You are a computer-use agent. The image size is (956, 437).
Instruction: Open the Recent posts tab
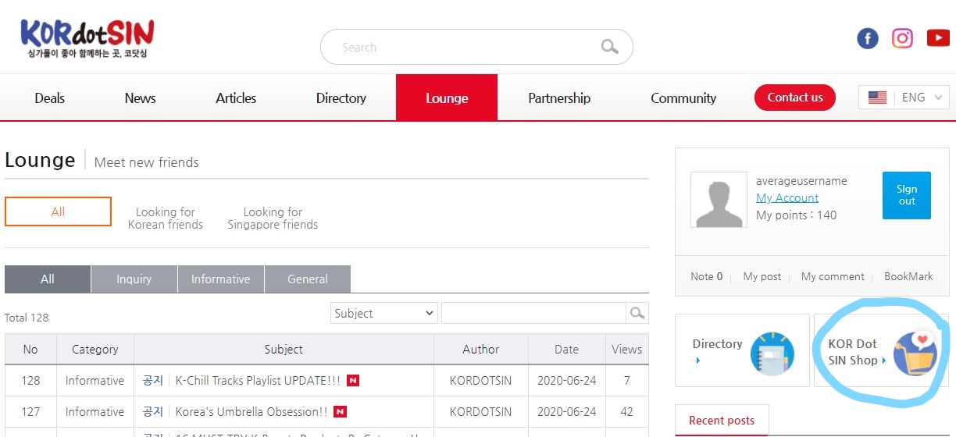pyautogui.click(x=722, y=421)
